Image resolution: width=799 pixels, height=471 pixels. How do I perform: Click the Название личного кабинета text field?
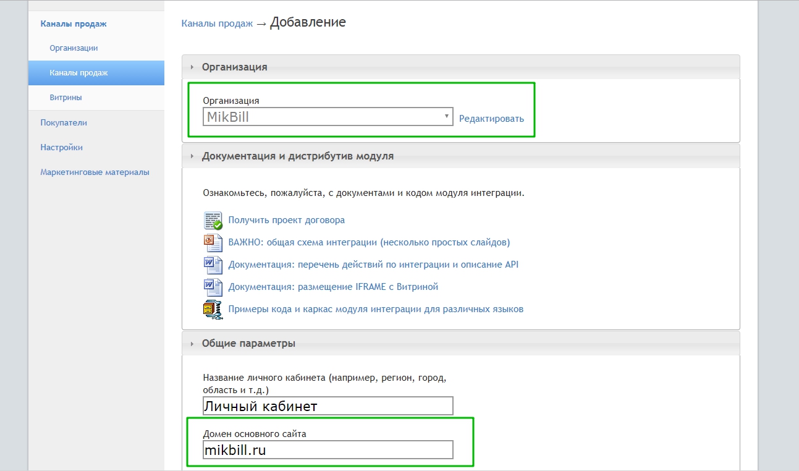328,406
